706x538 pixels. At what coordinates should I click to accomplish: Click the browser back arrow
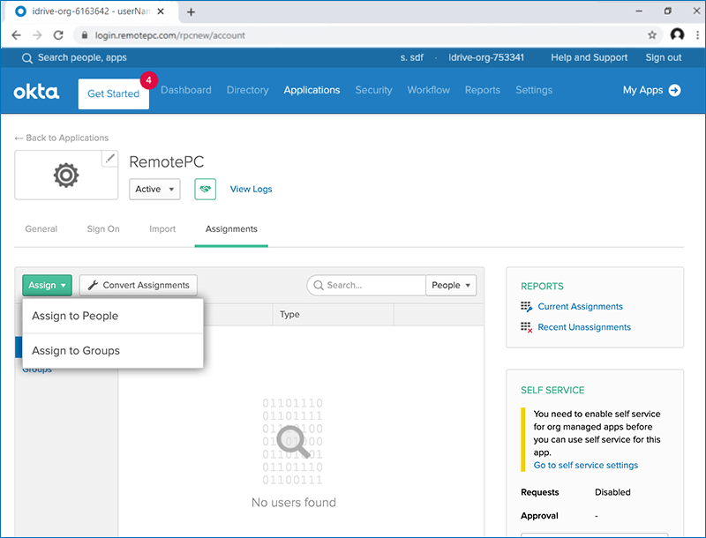coord(16,35)
